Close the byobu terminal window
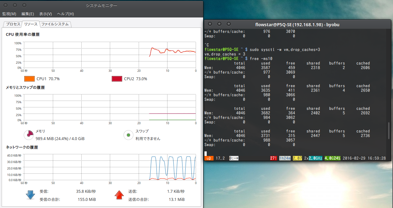 (x=210, y=24)
